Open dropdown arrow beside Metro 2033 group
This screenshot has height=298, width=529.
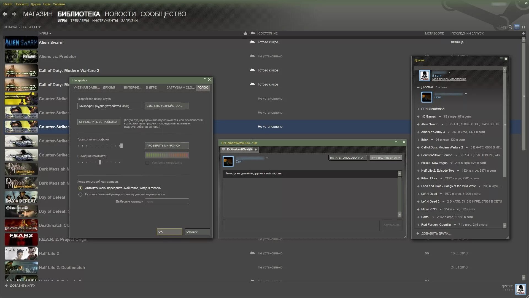click(441, 209)
